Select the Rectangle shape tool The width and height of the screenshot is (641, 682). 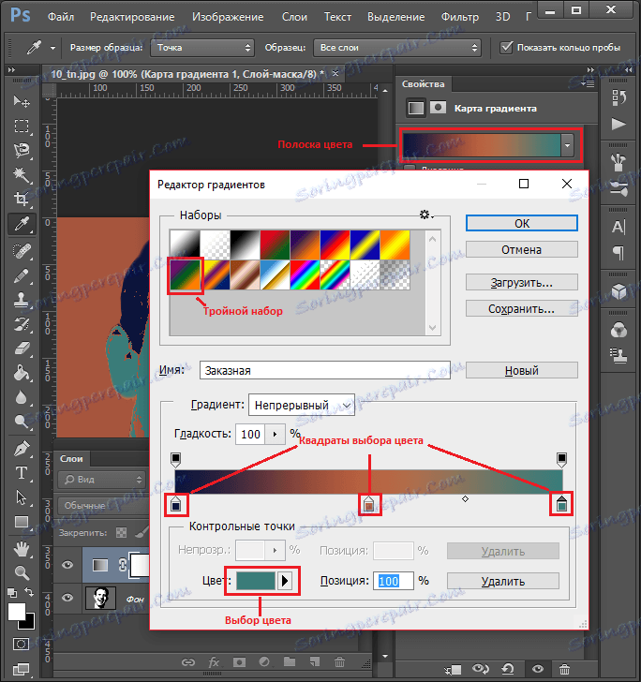(x=22, y=522)
